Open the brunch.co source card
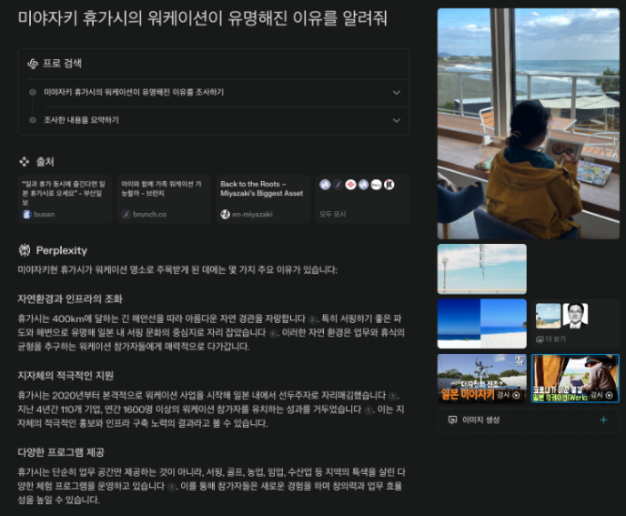This screenshot has width=626, height=516. coord(164,199)
